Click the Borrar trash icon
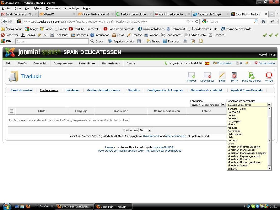The height and width of the screenshot is (210, 280). click(x=234, y=75)
